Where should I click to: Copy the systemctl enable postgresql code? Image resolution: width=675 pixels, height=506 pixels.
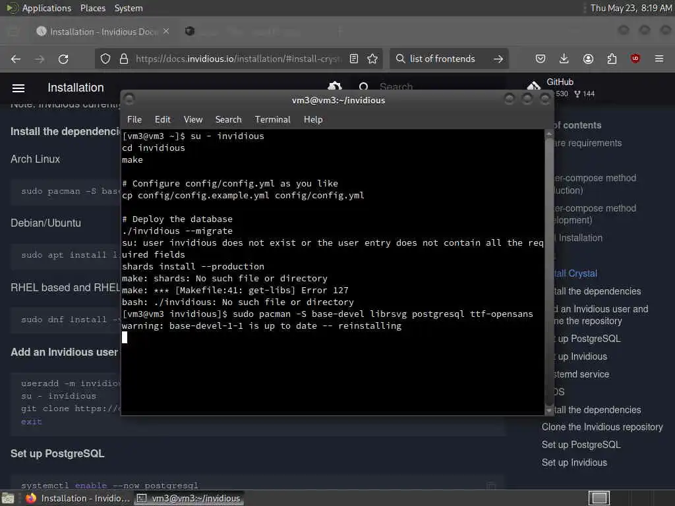click(490, 486)
